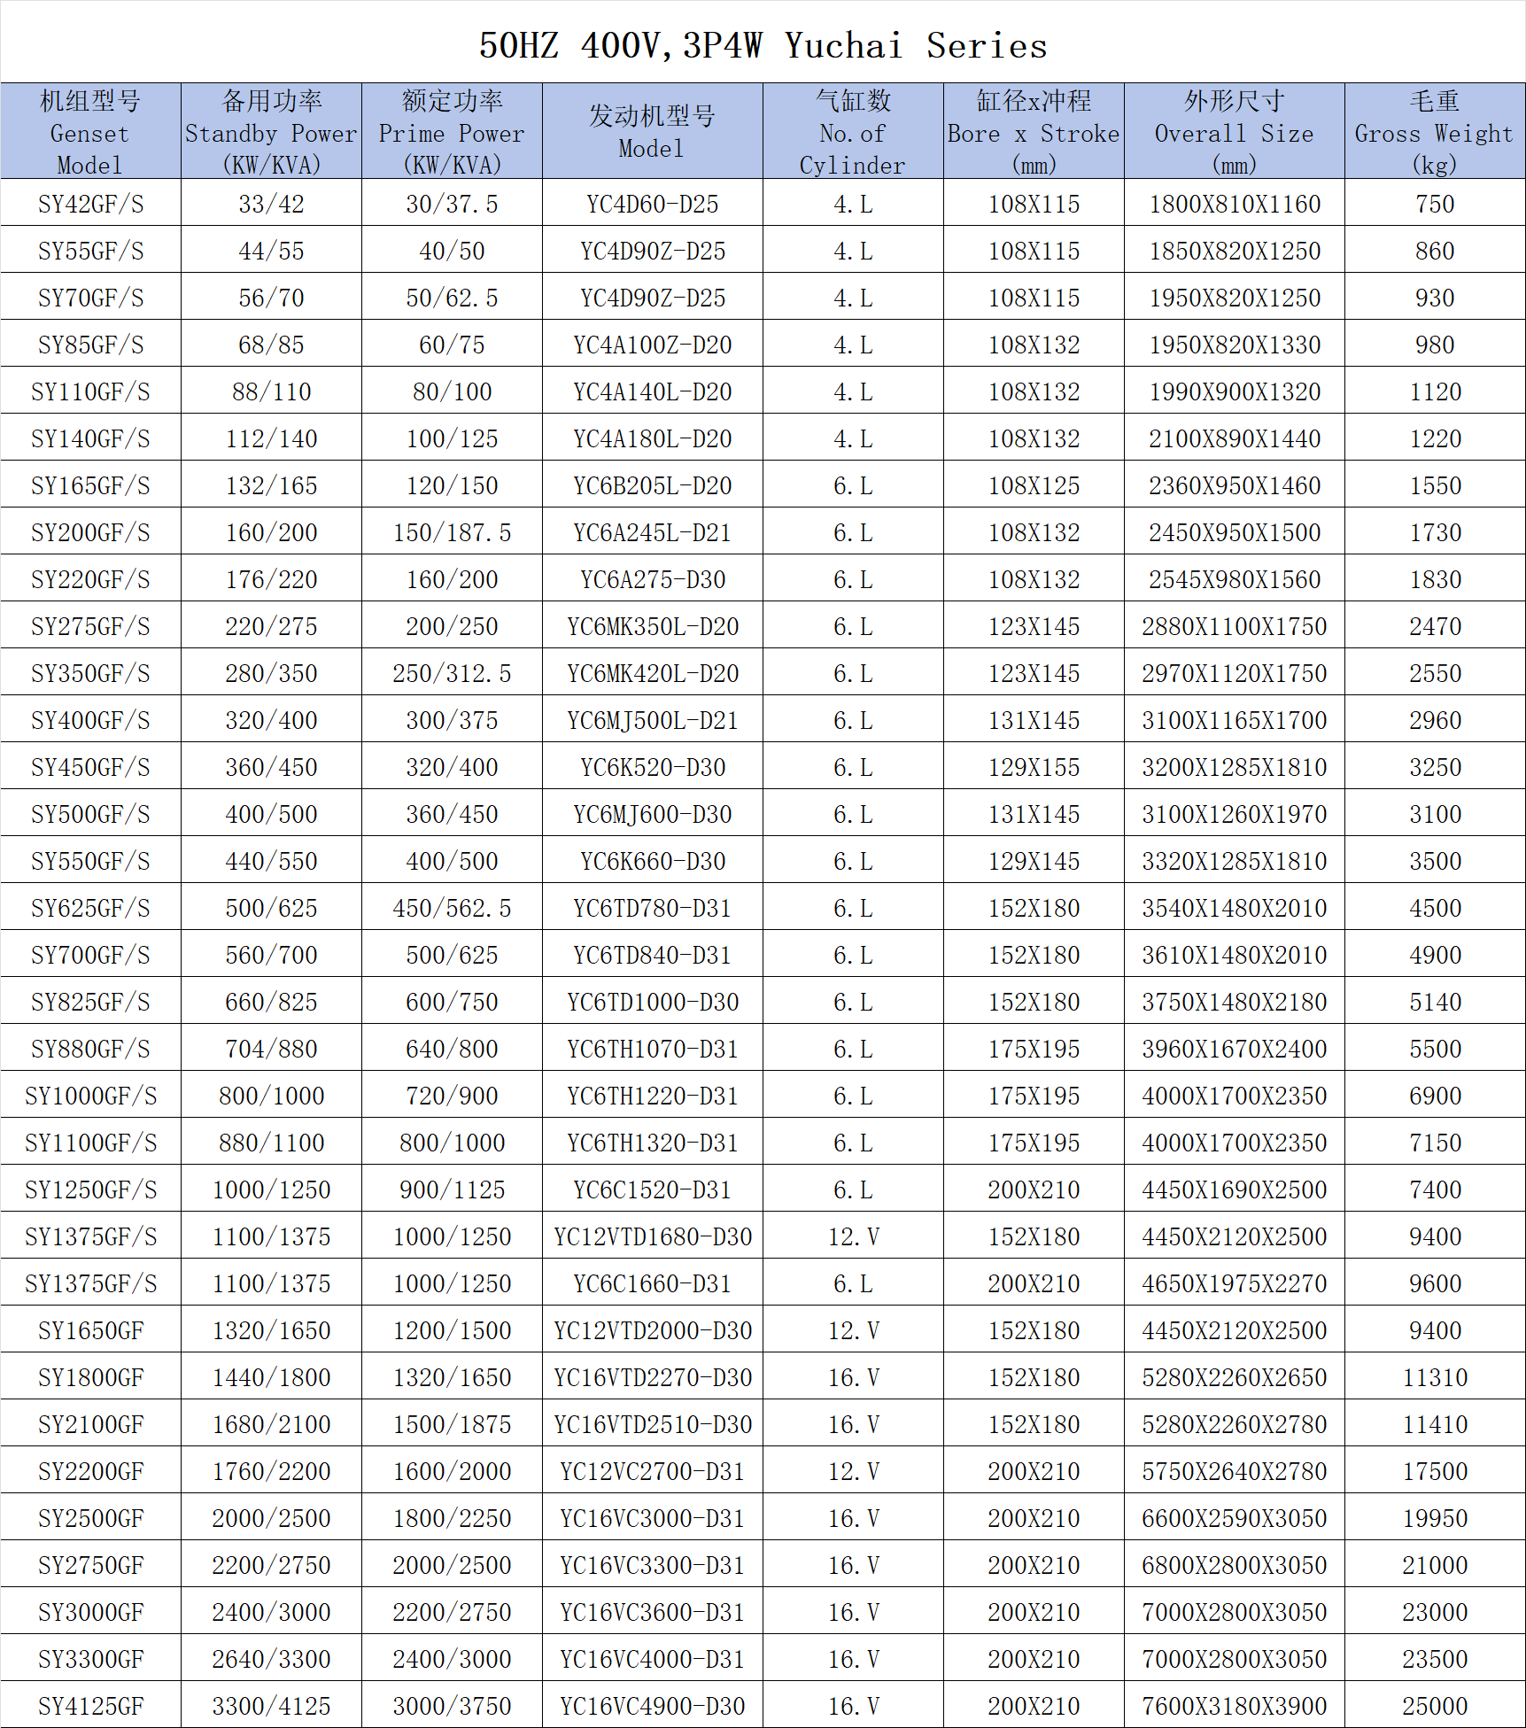Select the Overall Size column header

pos(1234,132)
